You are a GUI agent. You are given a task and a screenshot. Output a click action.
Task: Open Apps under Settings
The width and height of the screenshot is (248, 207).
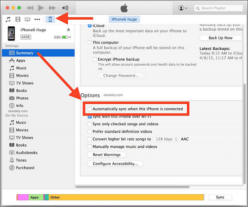tap(39, 60)
